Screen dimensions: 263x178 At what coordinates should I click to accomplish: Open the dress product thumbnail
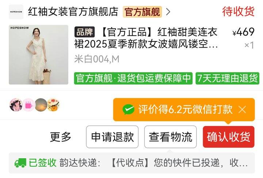tap(38, 55)
